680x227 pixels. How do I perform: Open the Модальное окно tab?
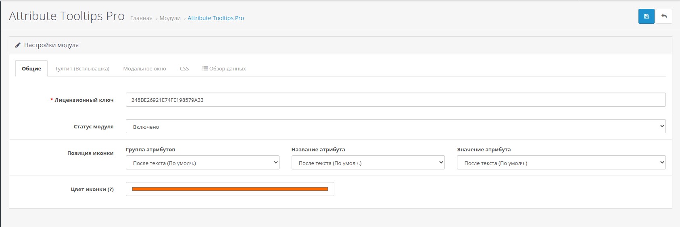(x=144, y=68)
